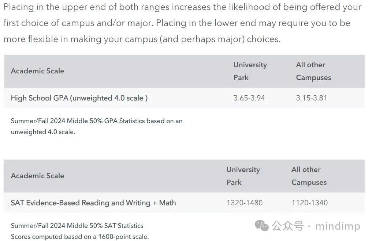Click the 1600-point scale footnote line
The width and height of the screenshot is (372, 241).
pos(80,237)
